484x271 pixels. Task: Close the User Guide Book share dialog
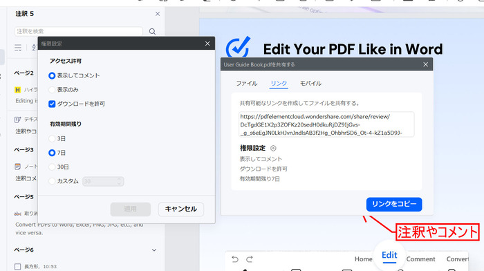(426, 64)
